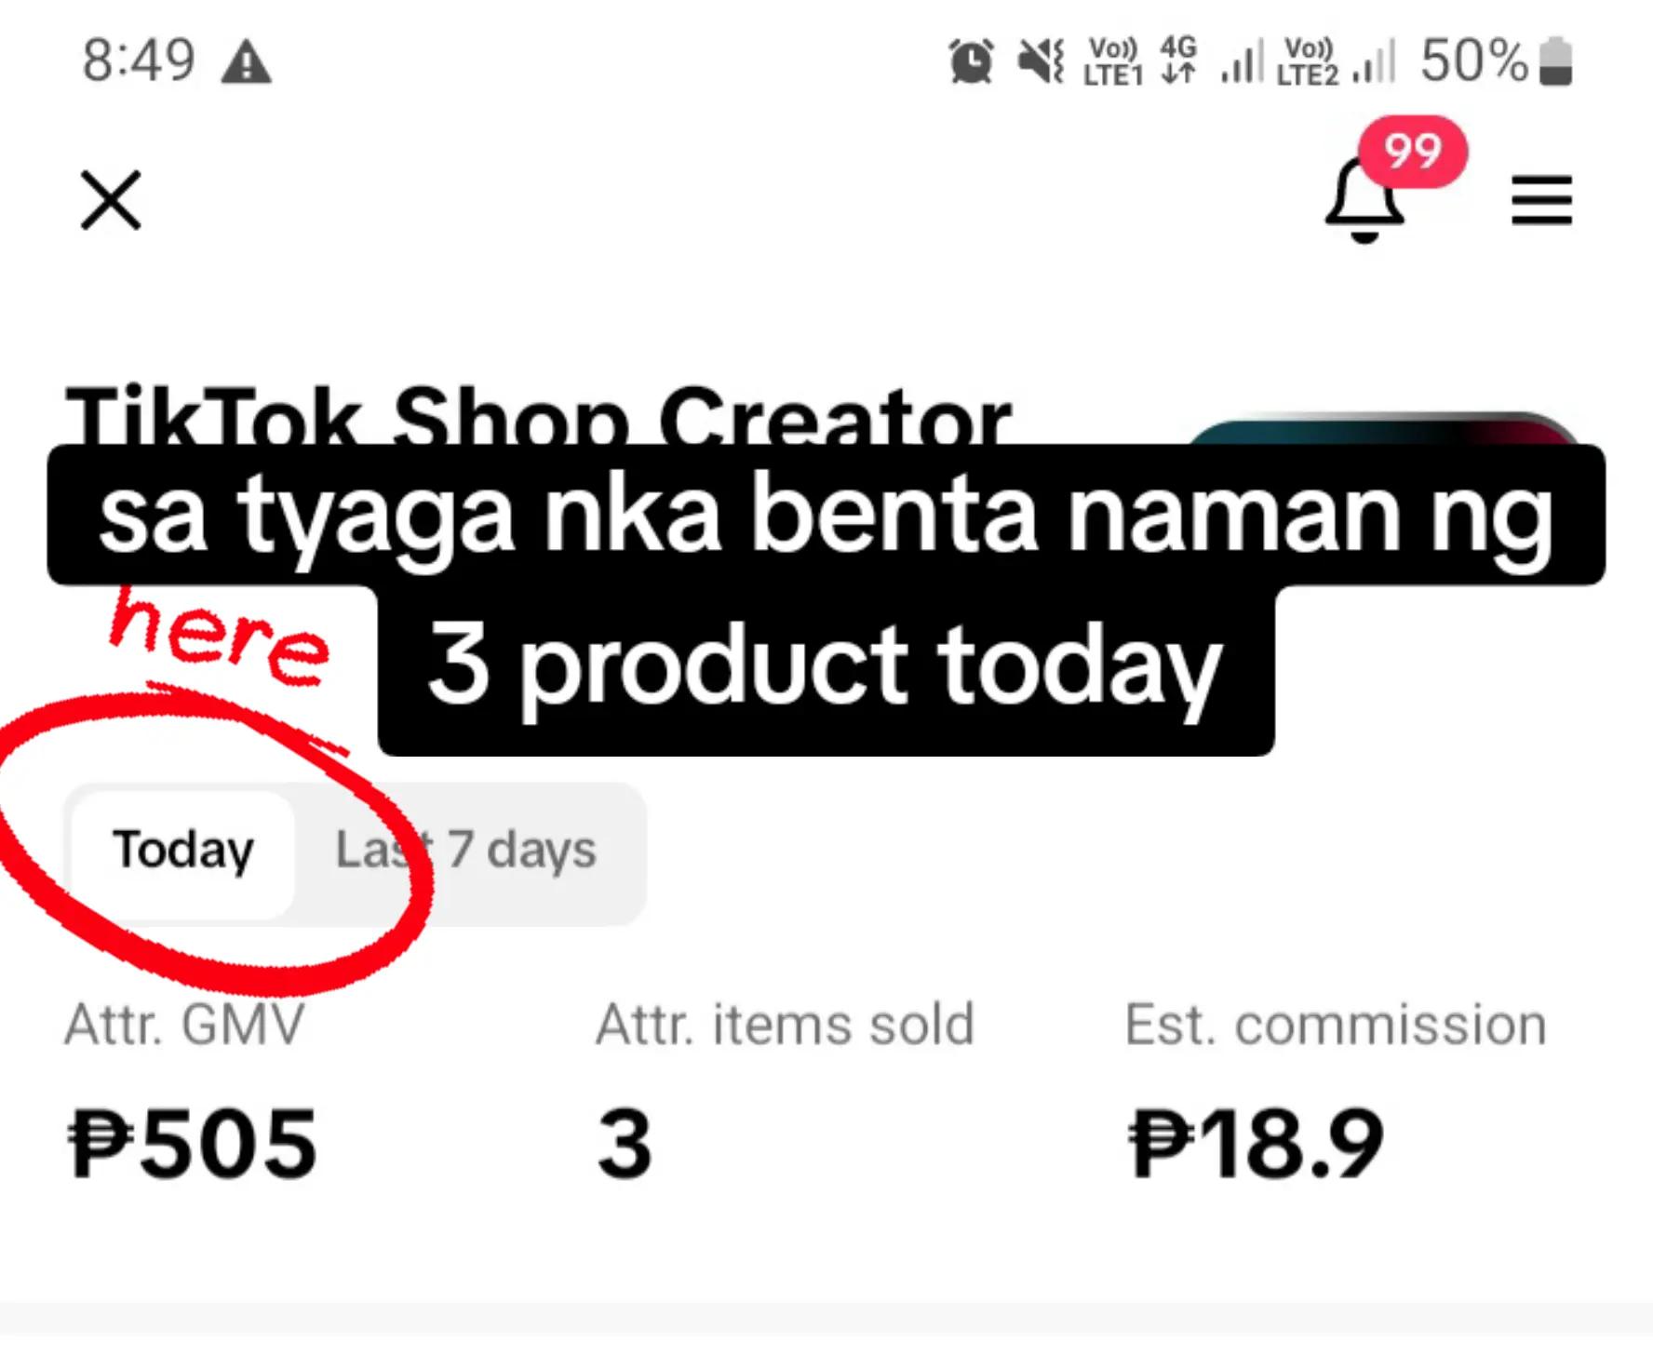Tap the 50% battery percentage text

point(1474,61)
